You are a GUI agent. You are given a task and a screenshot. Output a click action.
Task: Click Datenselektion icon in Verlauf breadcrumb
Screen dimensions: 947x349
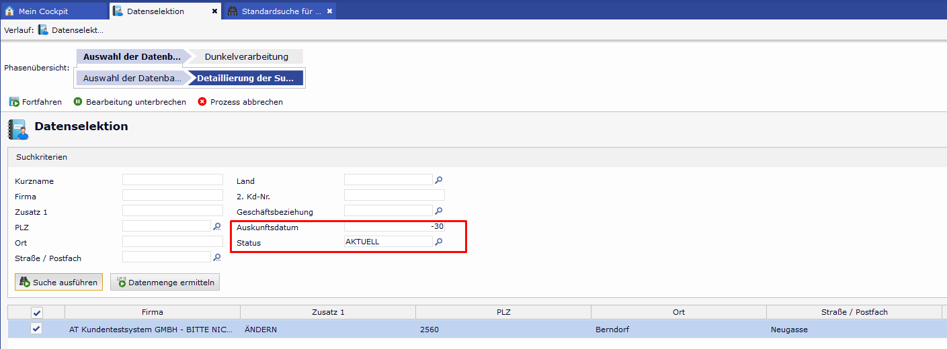tap(43, 30)
